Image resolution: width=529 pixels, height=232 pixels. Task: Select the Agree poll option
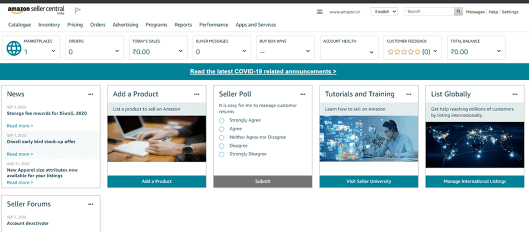coord(222,129)
